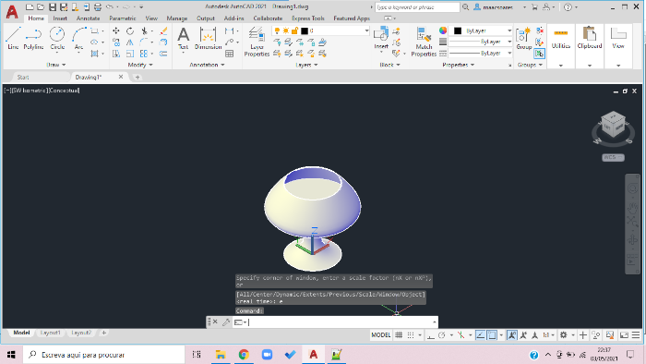Click the Mirror tool icon
Image resolution: width=646 pixels, height=364 pixels.
130,42
